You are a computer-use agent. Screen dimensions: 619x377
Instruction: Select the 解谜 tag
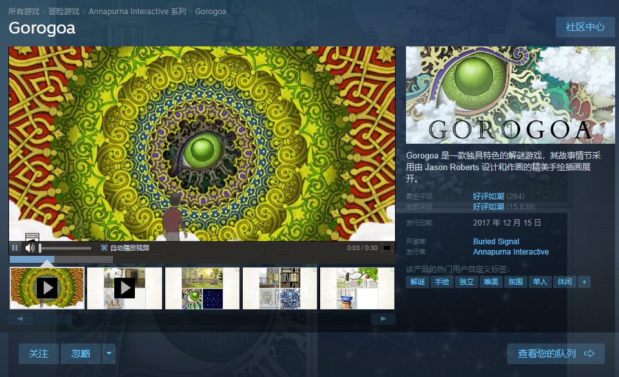pos(418,282)
